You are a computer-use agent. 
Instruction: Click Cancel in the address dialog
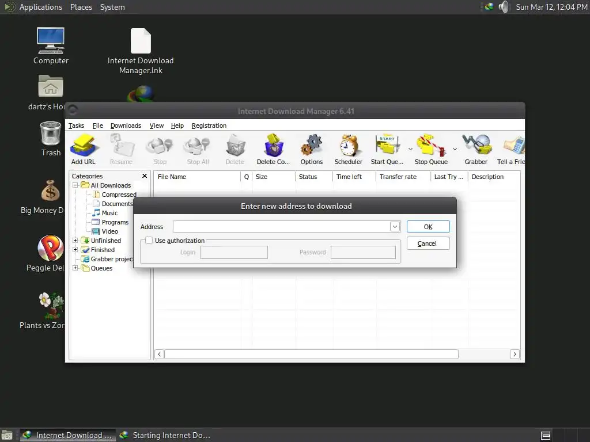pos(428,243)
